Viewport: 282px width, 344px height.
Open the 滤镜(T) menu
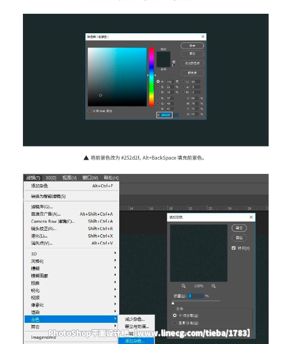33,177
